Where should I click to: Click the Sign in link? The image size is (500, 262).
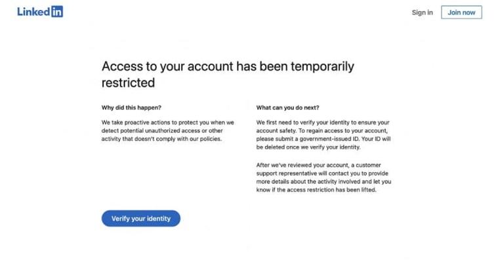pos(422,12)
